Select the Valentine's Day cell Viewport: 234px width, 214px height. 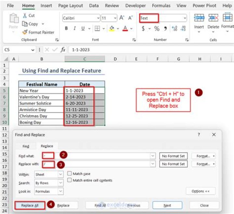pyautogui.click(x=42, y=97)
